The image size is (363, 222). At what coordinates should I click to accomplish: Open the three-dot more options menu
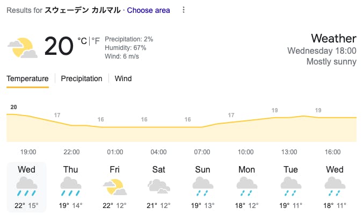pyautogui.click(x=184, y=10)
